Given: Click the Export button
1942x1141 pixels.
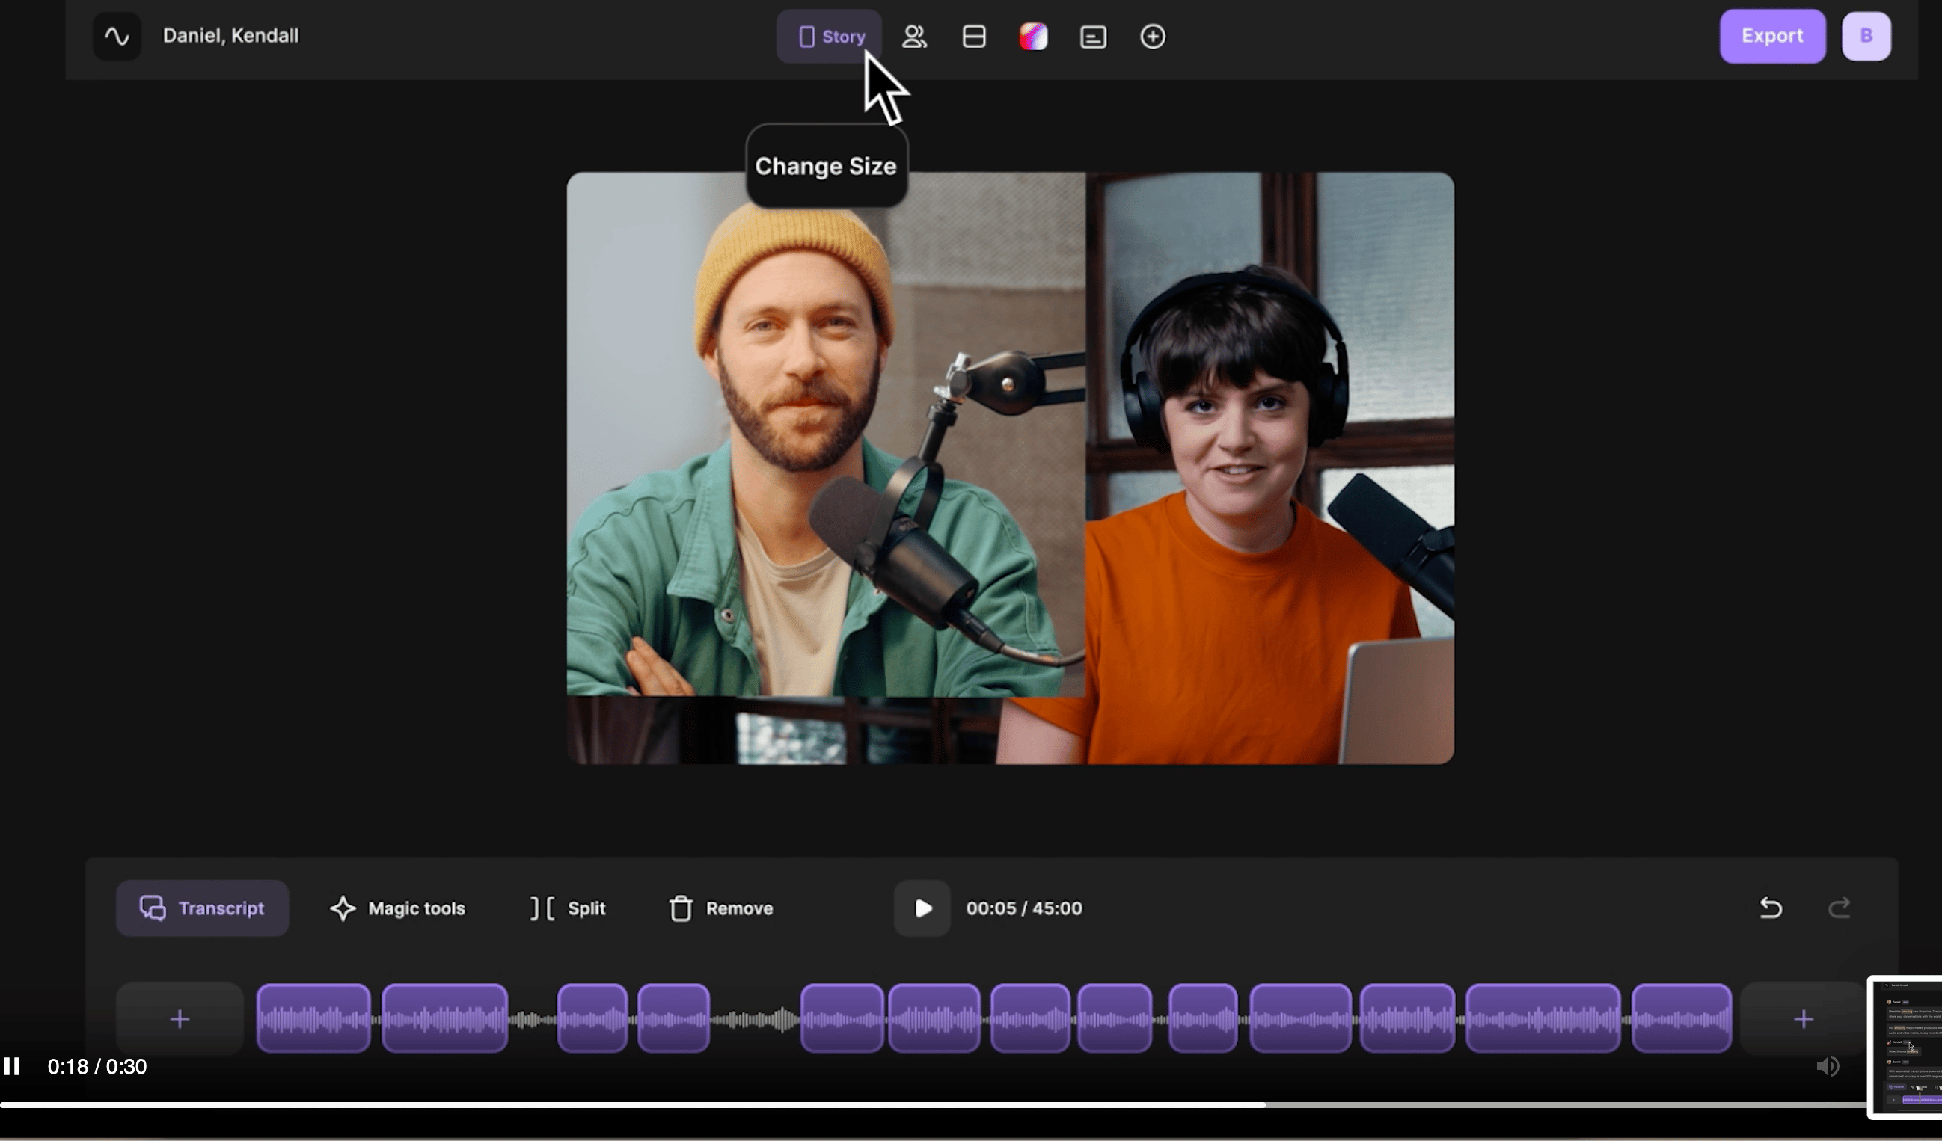Looking at the screenshot, I should coord(1771,36).
